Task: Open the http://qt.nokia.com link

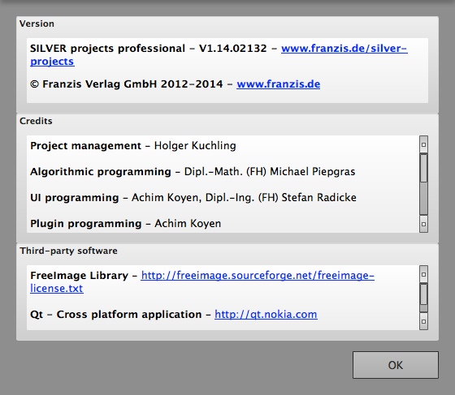Action: [x=266, y=315]
